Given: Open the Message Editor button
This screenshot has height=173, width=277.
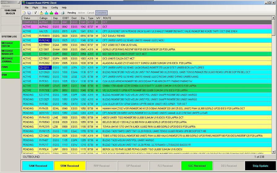Looking at the screenshot, I should [10, 44].
